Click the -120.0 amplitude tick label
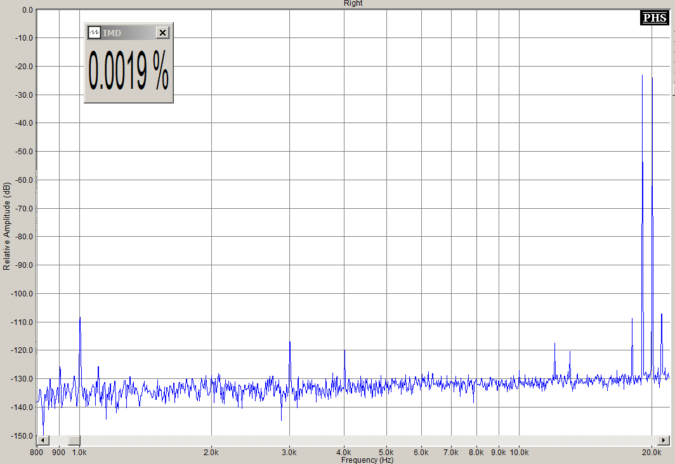The height and width of the screenshot is (464, 675). pyautogui.click(x=22, y=350)
